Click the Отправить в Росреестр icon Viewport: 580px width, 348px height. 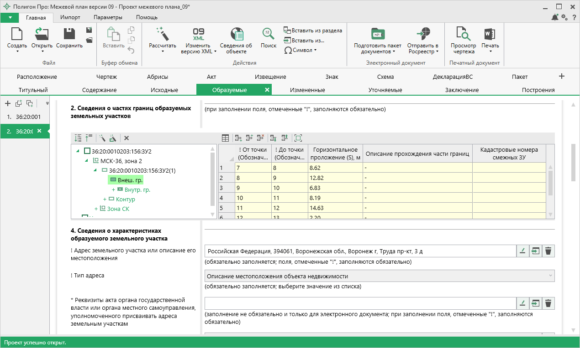(x=423, y=34)
